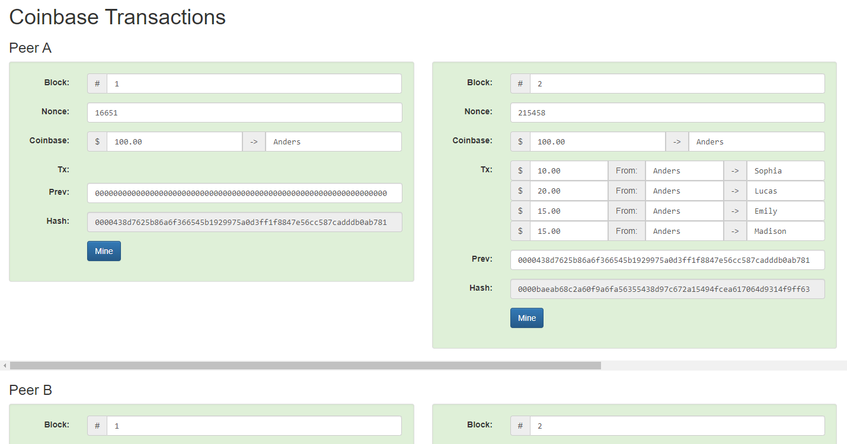Click coinbase recipient Anders in Peer A block 2
Image resolution: width=847 pixels, height=444 pixels.
[757, 141]
